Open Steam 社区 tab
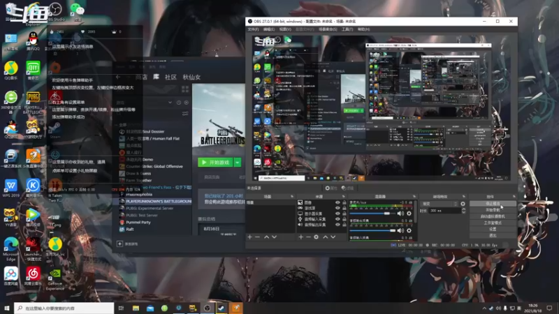The height and width of the screenshot is (314, 559). (170, 77)
